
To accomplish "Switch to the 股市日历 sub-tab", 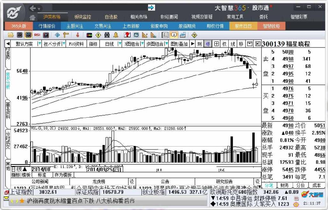I will (x=243, y=26).
